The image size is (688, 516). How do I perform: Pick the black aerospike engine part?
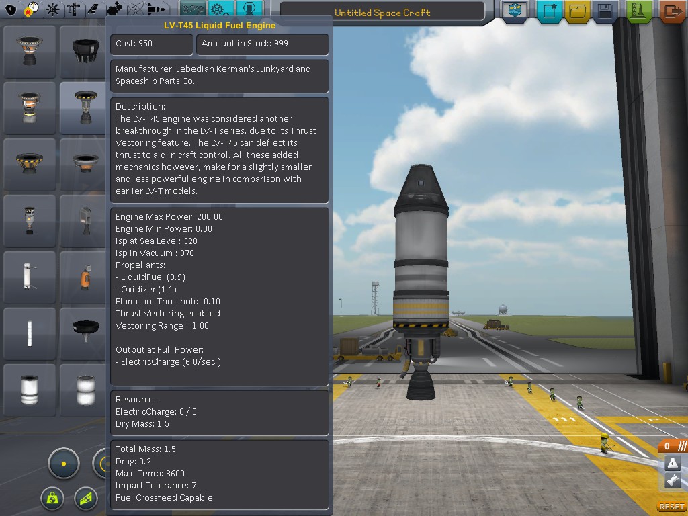[83, 334]
